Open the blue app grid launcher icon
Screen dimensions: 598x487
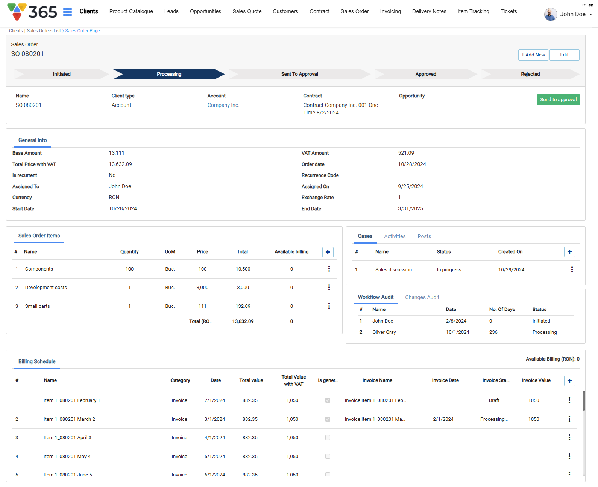point(67,12)
